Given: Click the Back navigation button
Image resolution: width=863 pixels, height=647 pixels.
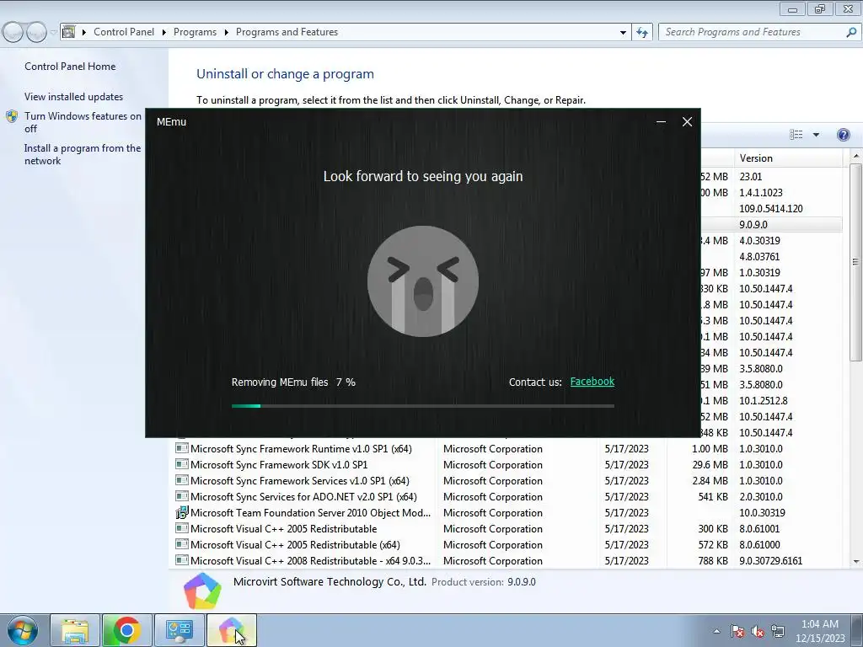Looking at the screenshot, I should 13,33.
